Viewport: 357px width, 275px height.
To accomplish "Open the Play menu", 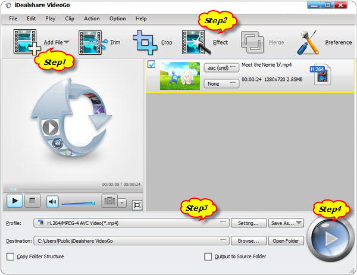I will (51, 18).
